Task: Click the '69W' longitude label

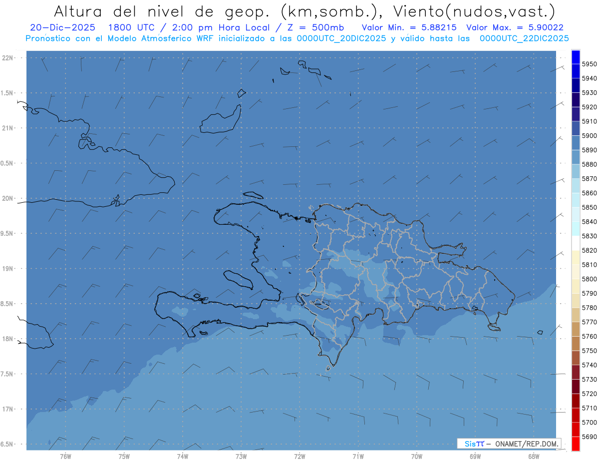Action: point(475,457)
